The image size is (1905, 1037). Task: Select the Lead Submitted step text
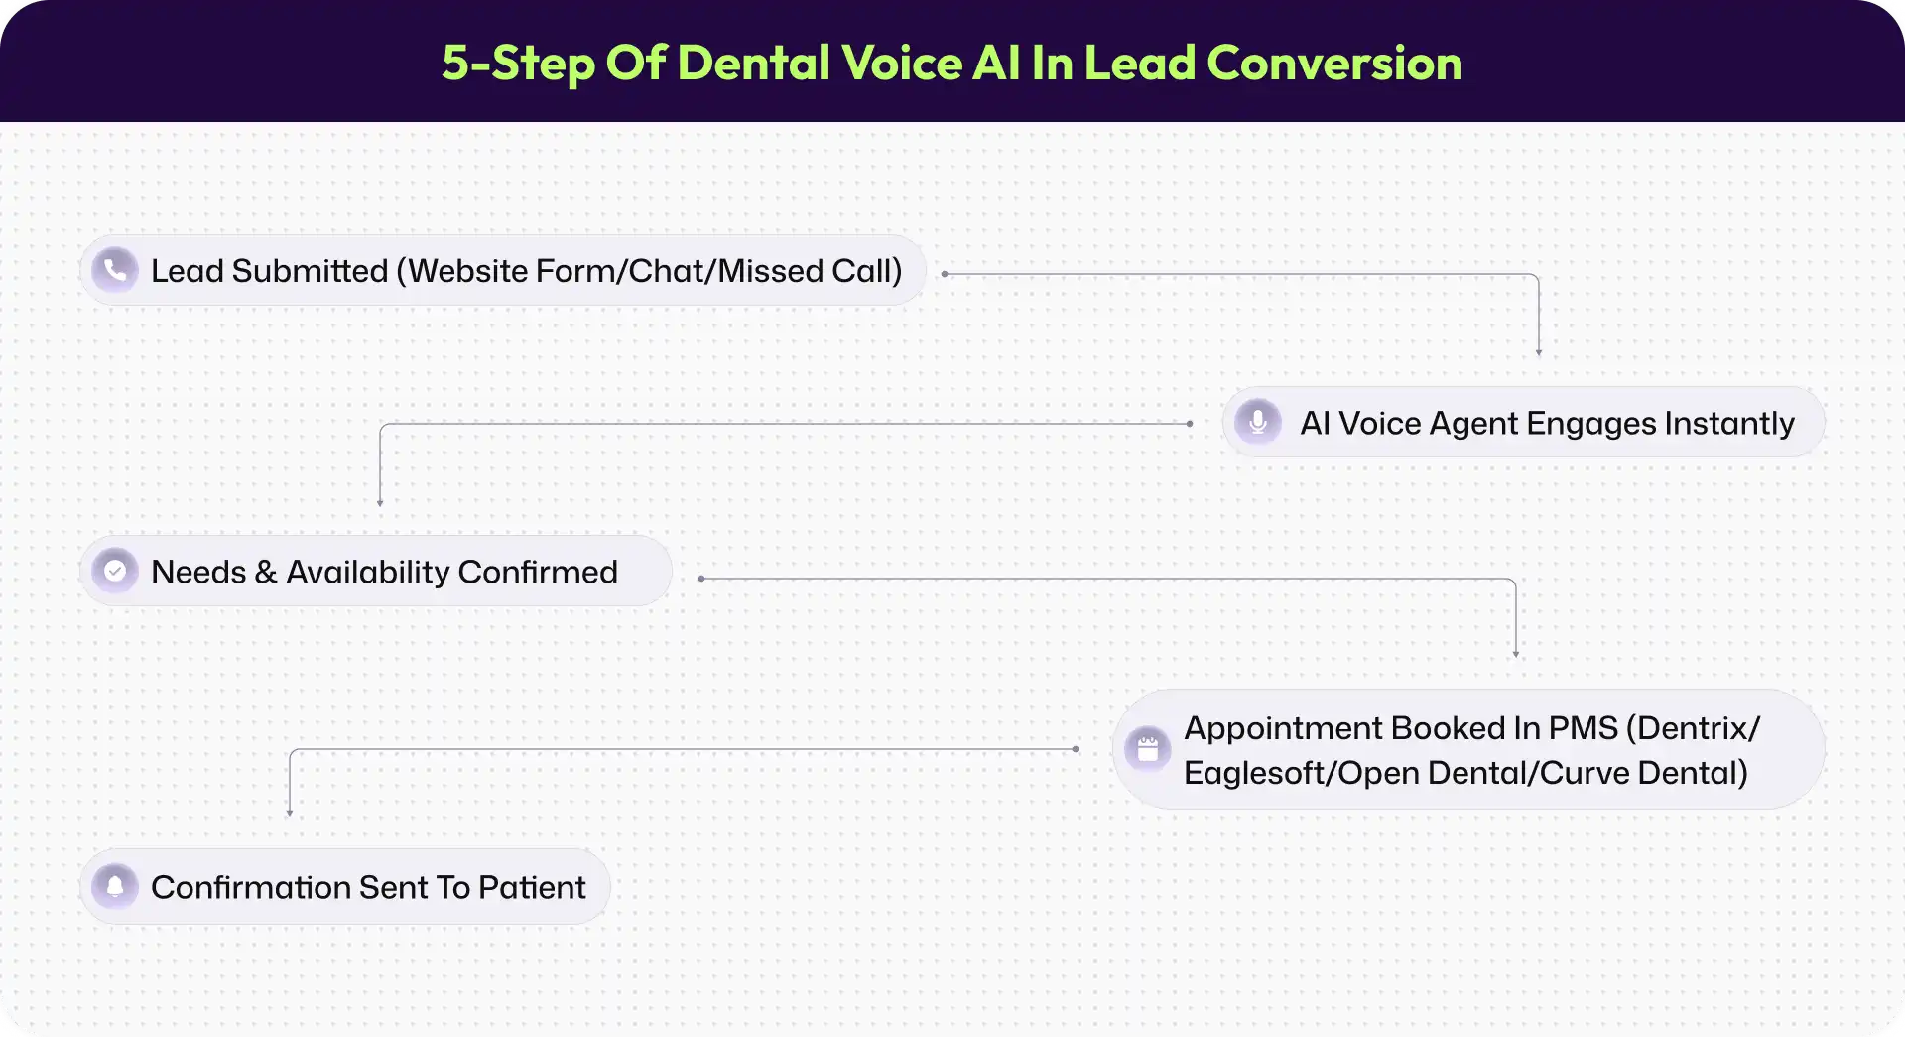(x=526, y=271)
